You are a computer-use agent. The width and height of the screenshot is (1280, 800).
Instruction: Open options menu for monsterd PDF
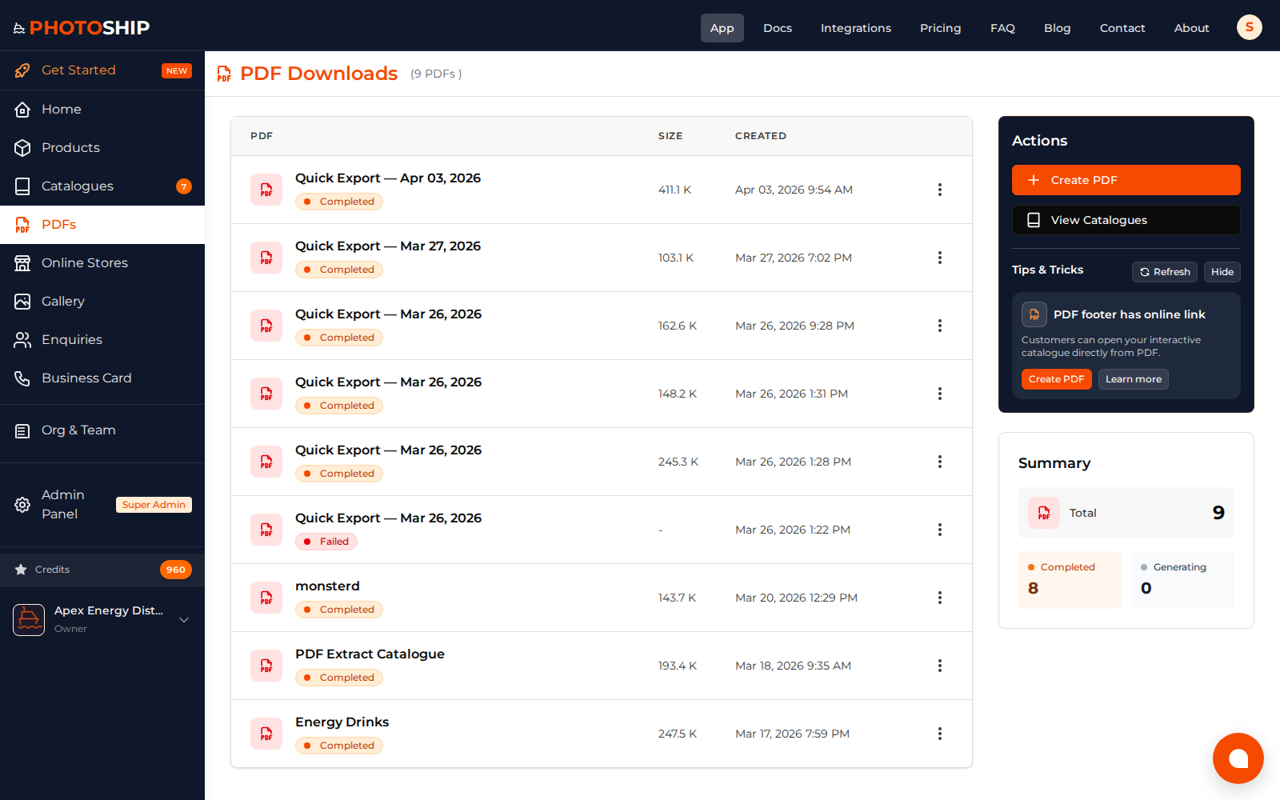[940, 598]
